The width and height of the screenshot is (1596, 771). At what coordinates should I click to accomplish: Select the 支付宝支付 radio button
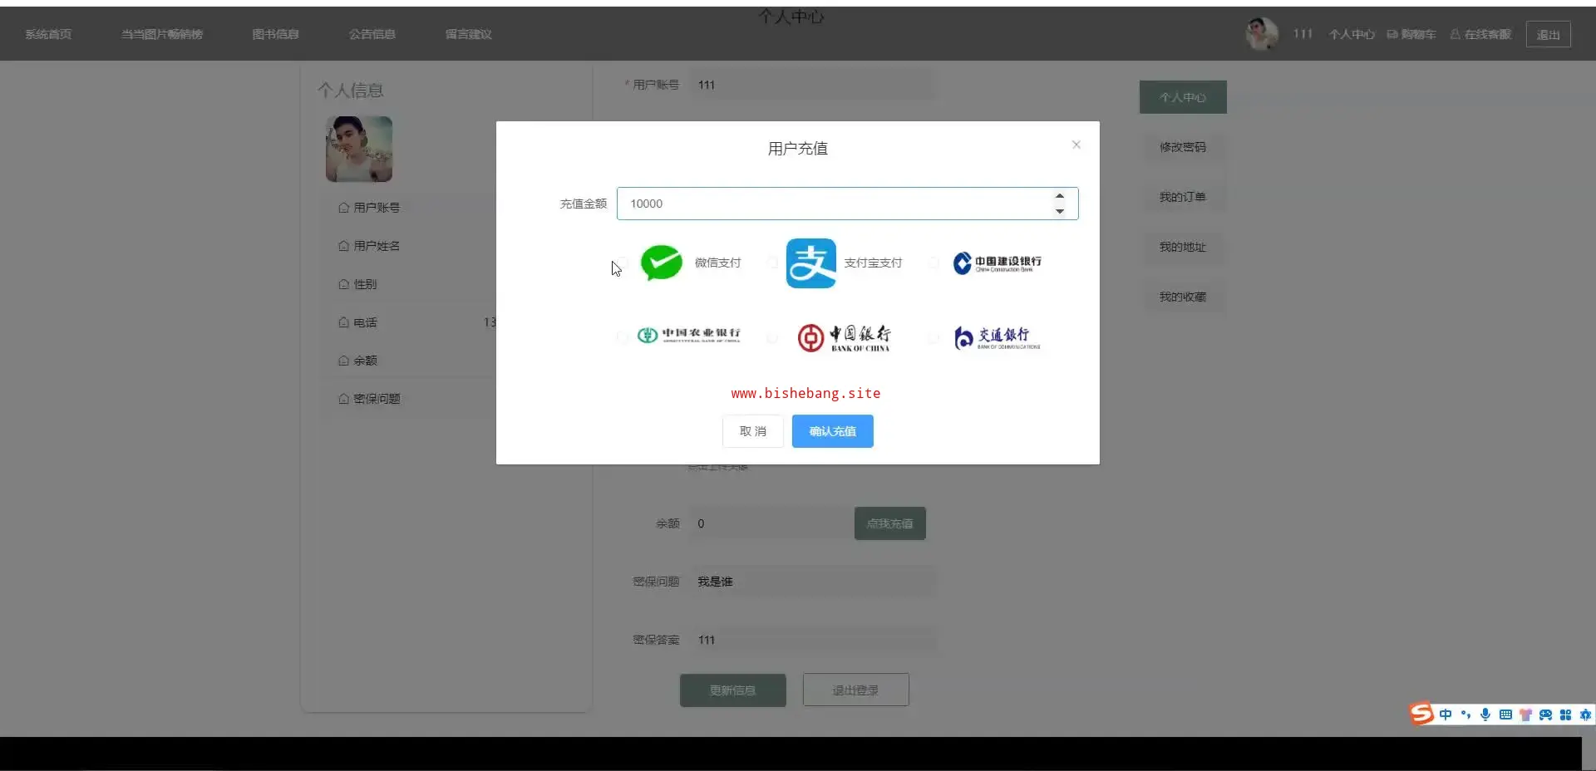coord(772,263)
